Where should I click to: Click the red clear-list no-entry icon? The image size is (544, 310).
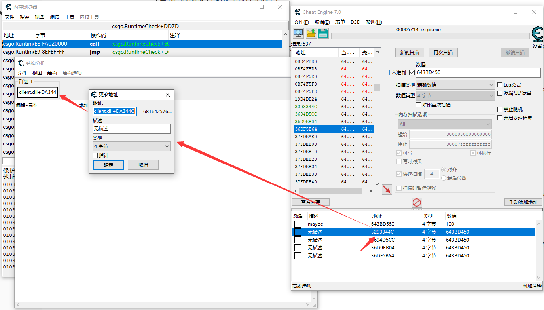417,203
